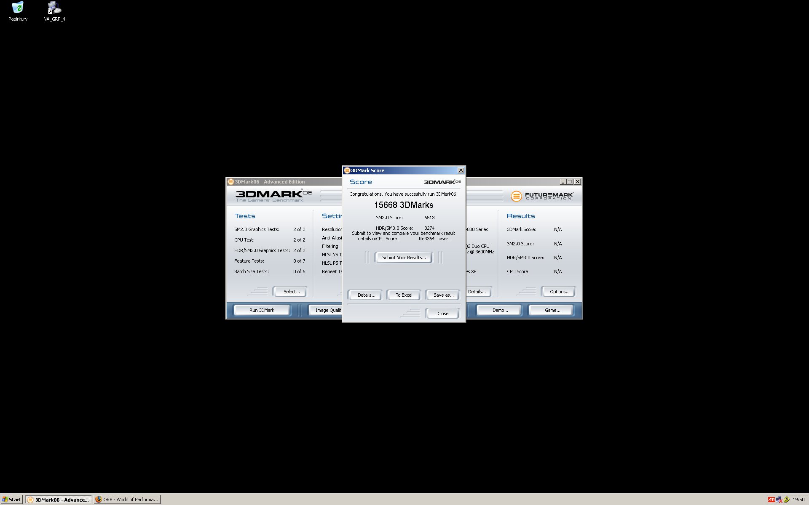The width and height of the screenshot is (809, 505).
Task: Click the X on the 3DMark Score titlebar
Action: (x=461, y=170)
